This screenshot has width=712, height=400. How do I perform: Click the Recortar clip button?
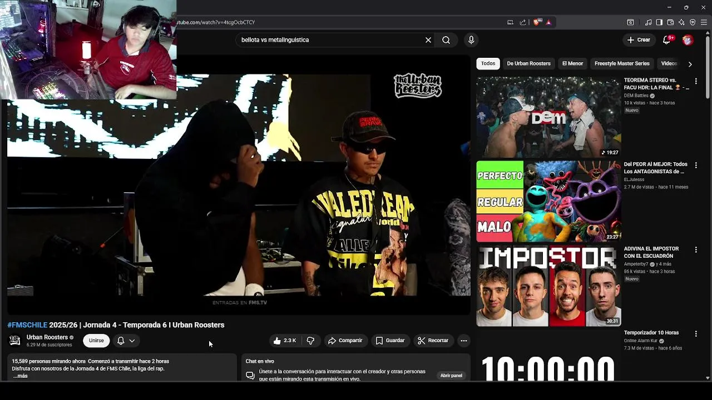click(x=433, y=341)
